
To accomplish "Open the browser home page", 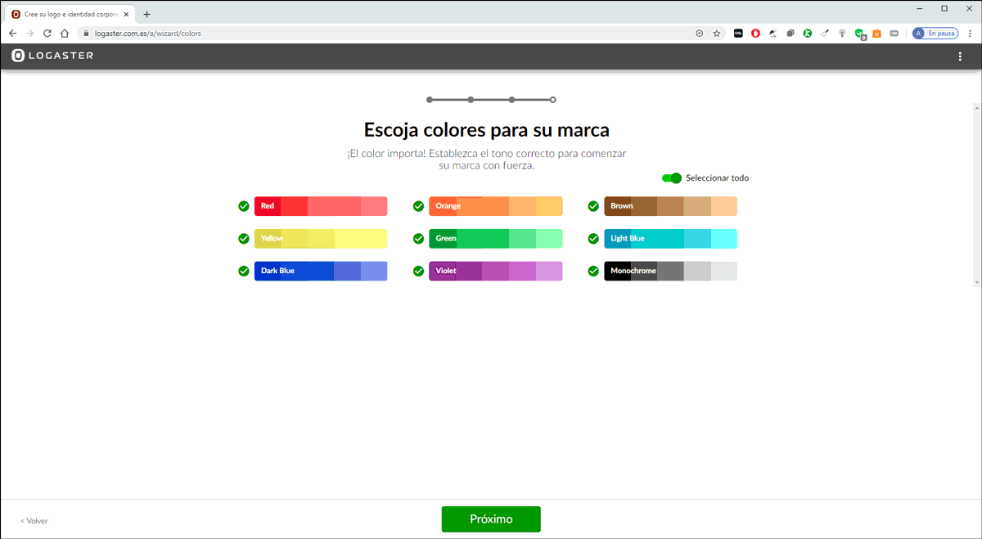I will pos(65,34).
